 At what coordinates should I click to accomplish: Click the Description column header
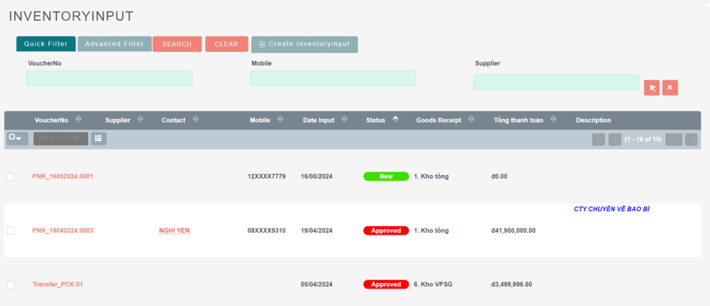pyautogui.click(x=594, y=120)
